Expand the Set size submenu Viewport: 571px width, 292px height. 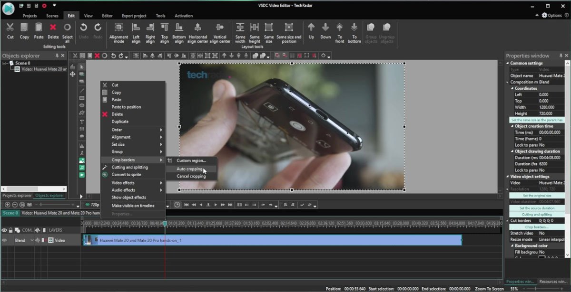(x=133, y=144)
